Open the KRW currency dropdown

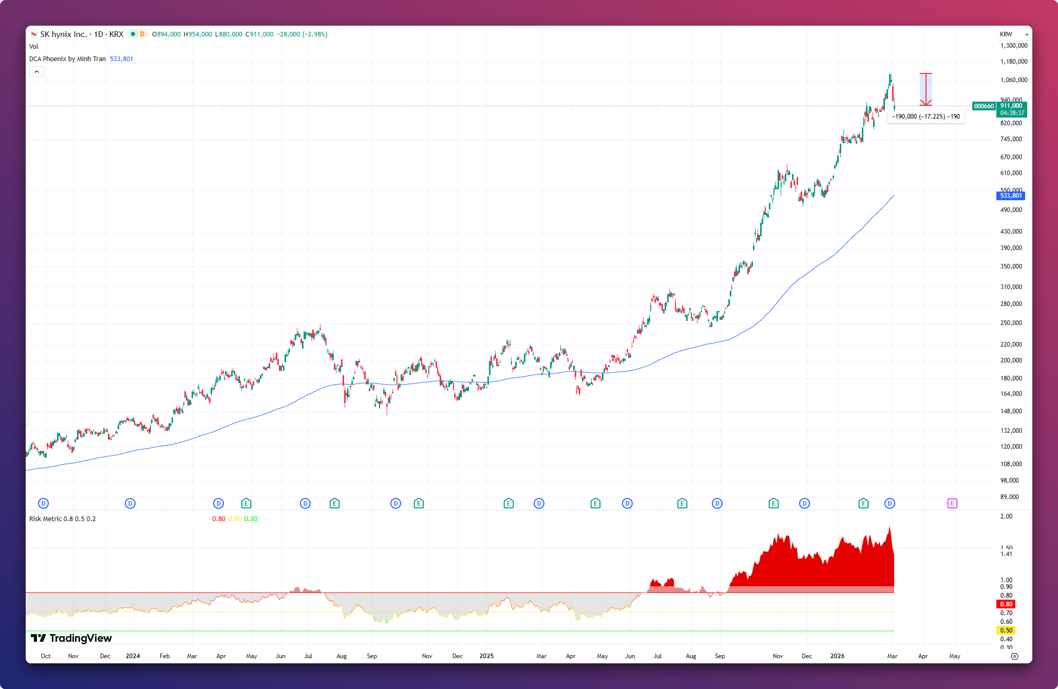pos(1014,34)
